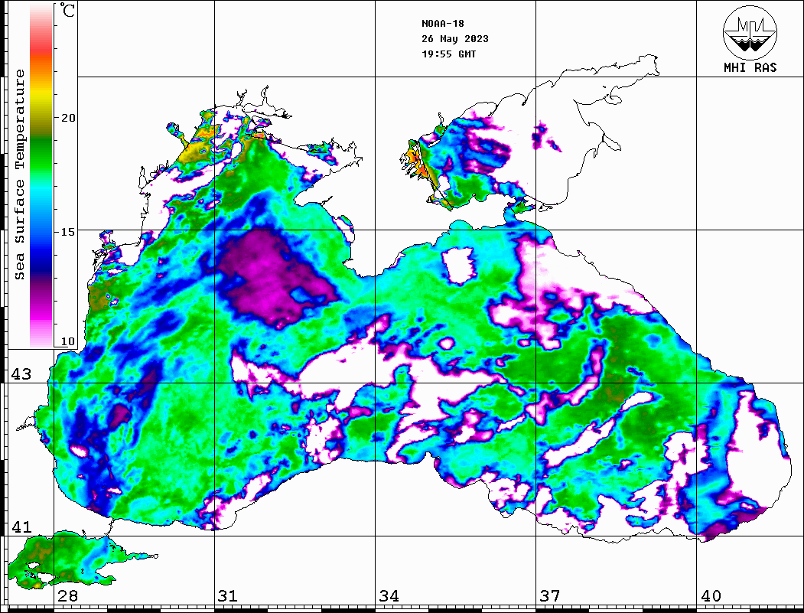804x613 pixels.
Task: Click latitude label 43
Action: click(21, 374)
